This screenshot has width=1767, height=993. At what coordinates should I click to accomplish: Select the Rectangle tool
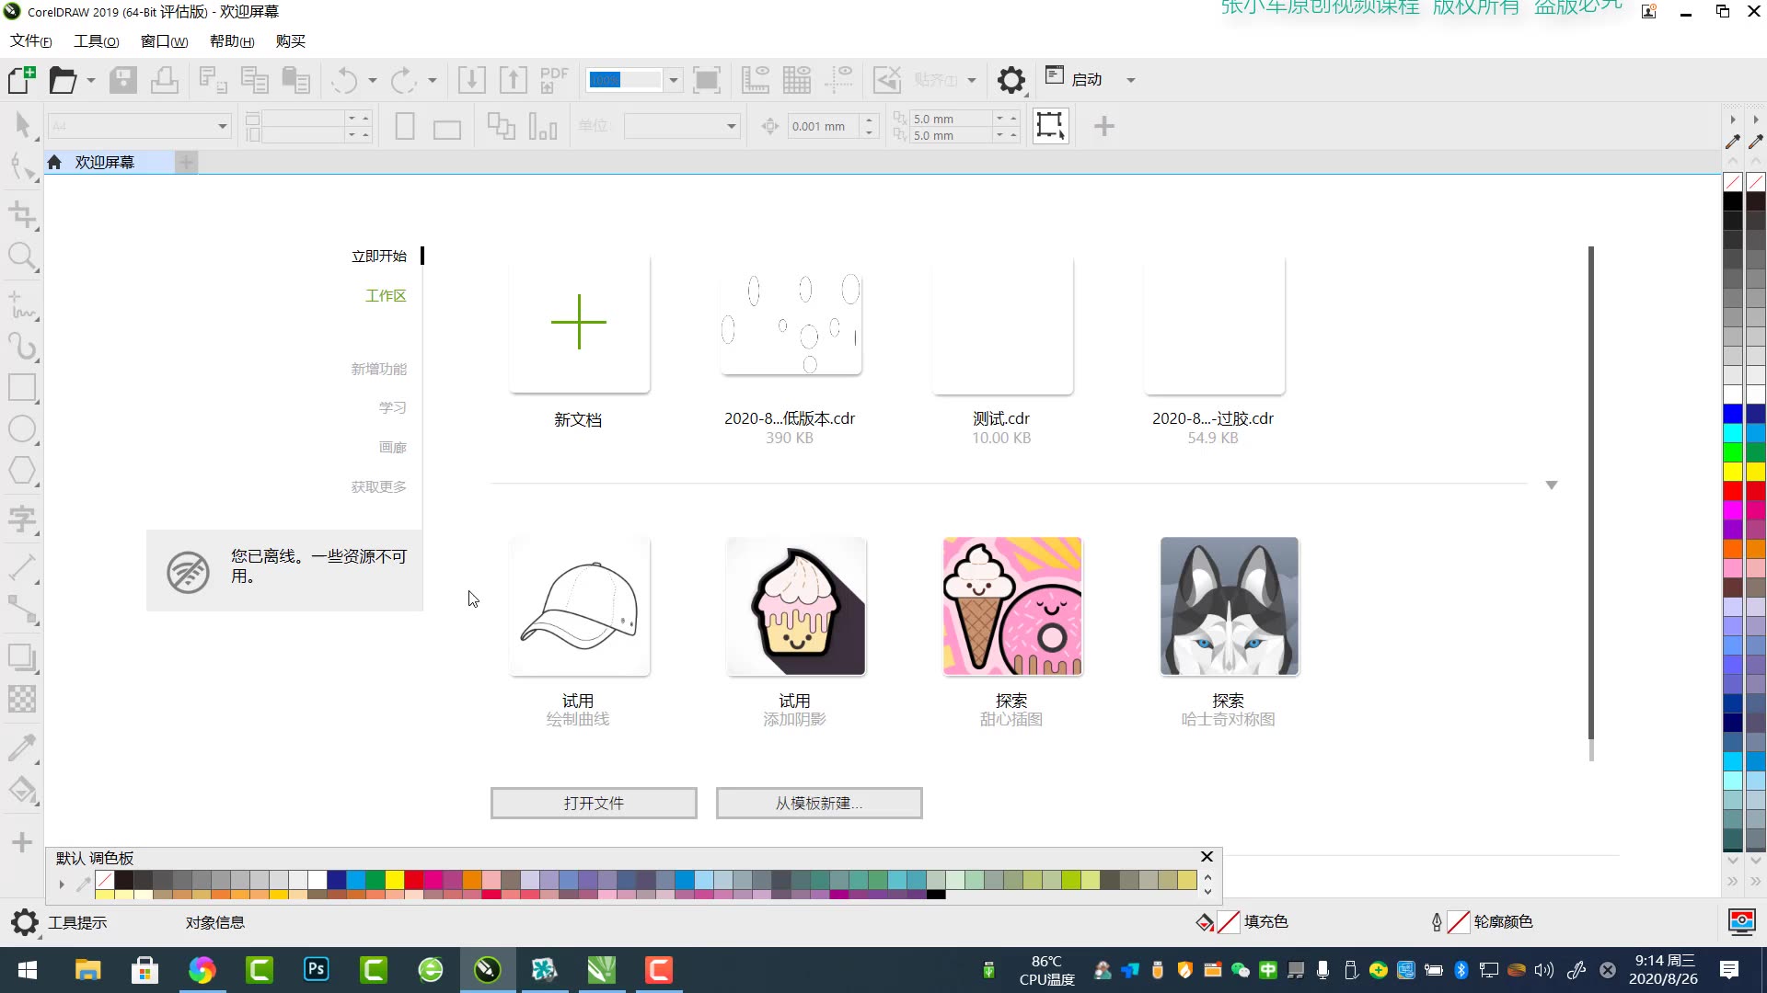(x=22, y=387)
